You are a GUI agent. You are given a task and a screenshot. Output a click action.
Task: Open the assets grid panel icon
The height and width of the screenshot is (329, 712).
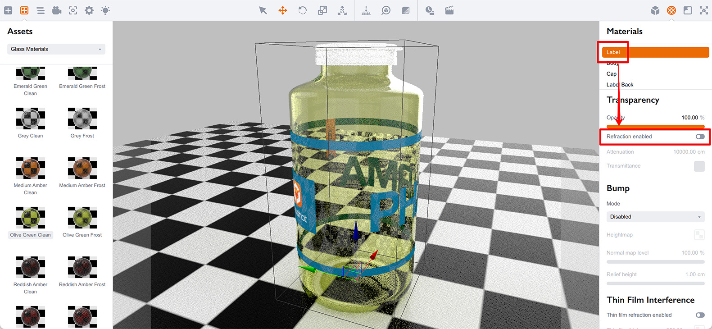[24, 10]
